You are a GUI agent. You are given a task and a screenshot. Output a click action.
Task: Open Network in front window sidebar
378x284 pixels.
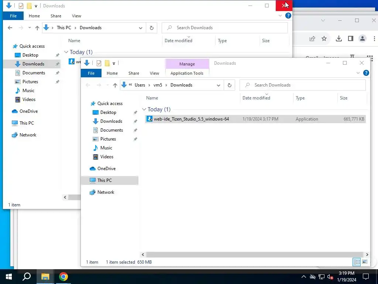point(106,192)
